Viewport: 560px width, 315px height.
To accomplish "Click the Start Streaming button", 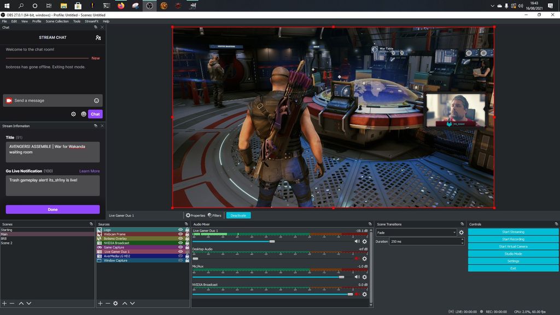I will [x=512, y=231].
